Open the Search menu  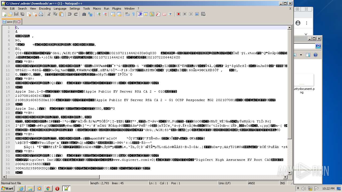22,9
